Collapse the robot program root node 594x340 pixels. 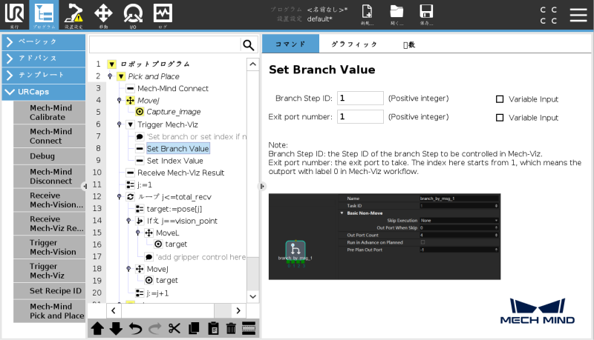112,64
